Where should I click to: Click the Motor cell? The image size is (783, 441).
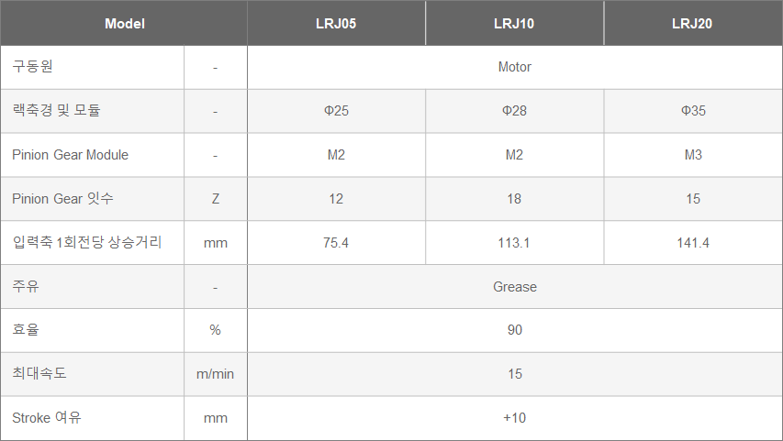click(x=514, y=67)
